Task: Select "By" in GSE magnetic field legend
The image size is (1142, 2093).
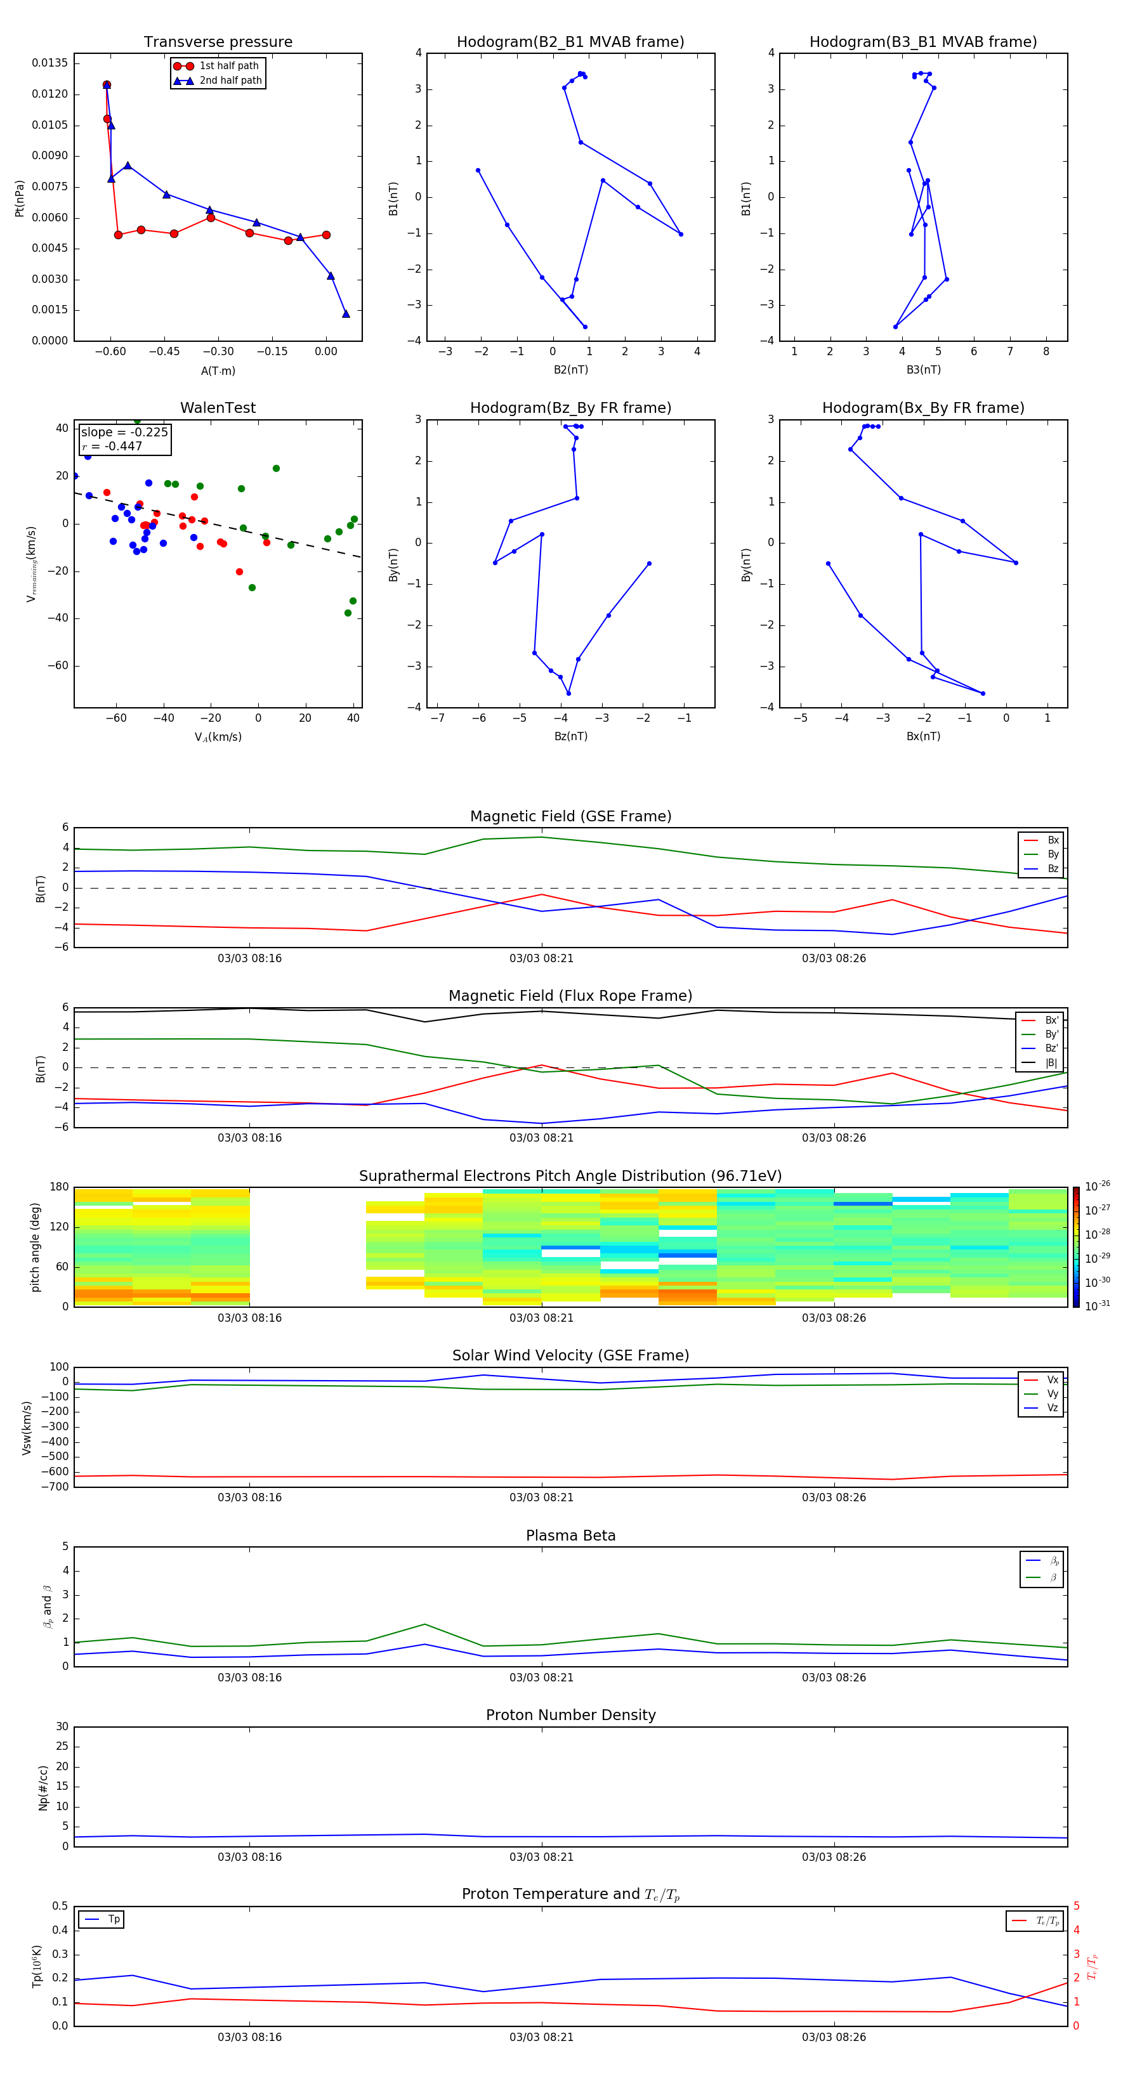Action: pyautogui.click(x=1042, y=854)
